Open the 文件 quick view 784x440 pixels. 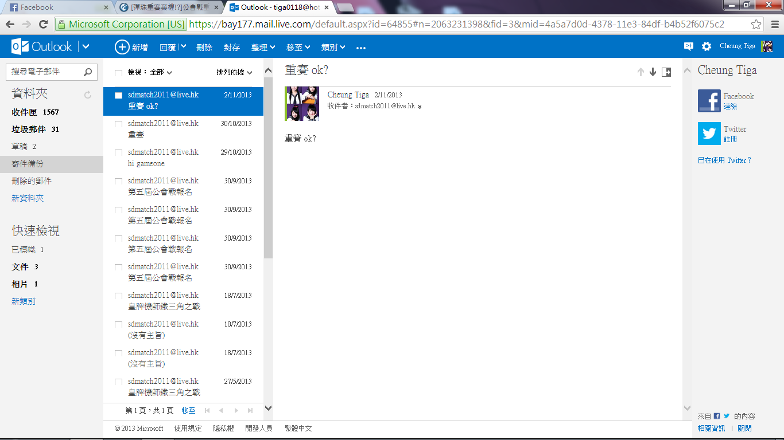pos(25,267)
